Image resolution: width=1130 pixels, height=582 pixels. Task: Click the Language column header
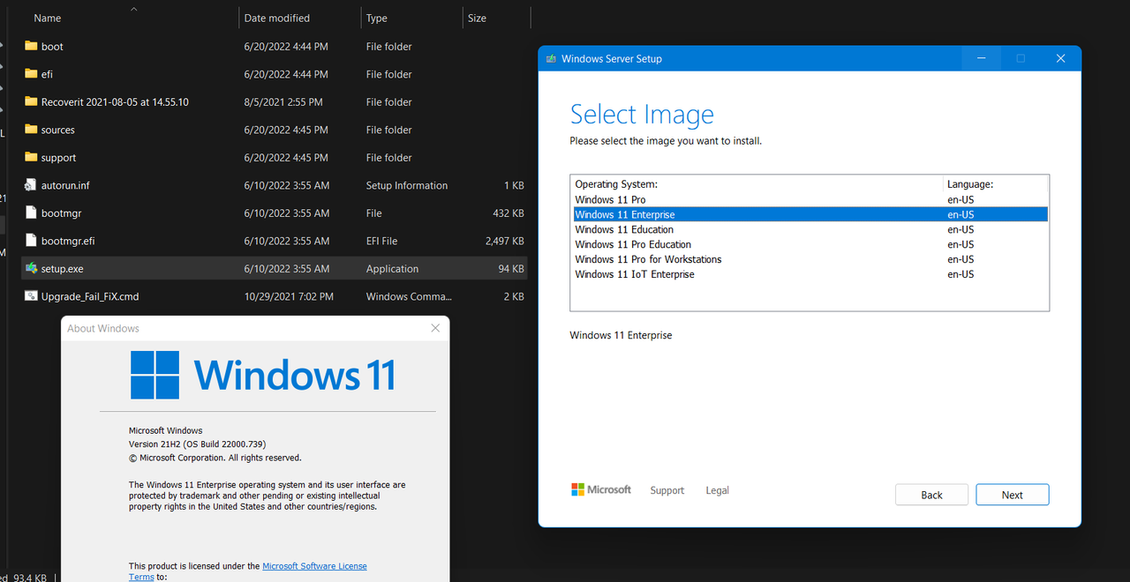(x=970, y=184)
